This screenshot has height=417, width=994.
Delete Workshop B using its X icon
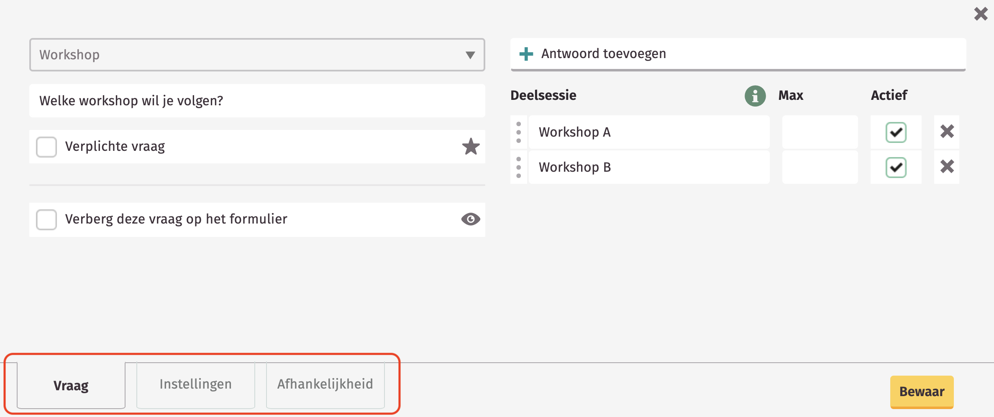click(947, 167)
